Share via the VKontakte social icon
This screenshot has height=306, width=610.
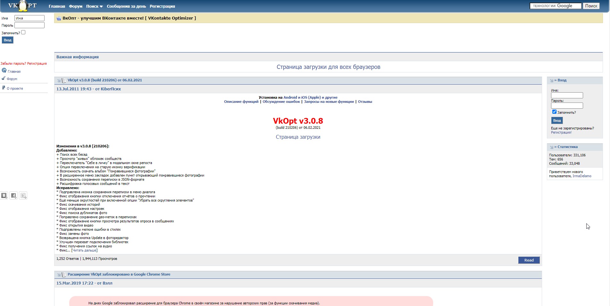click(x=4, y=195)
